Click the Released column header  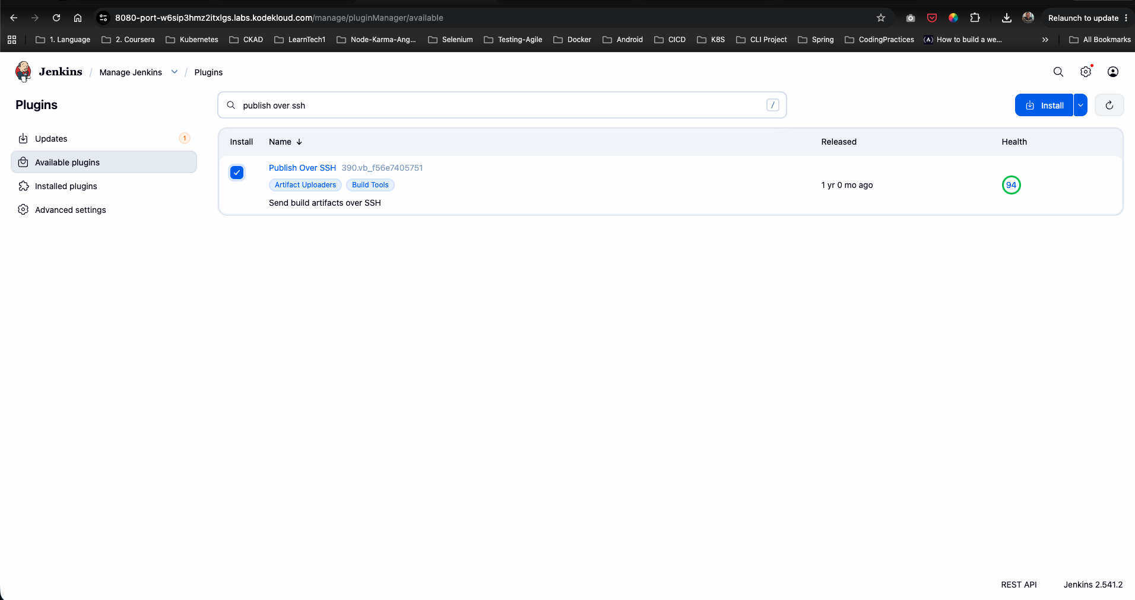(839, 142)
